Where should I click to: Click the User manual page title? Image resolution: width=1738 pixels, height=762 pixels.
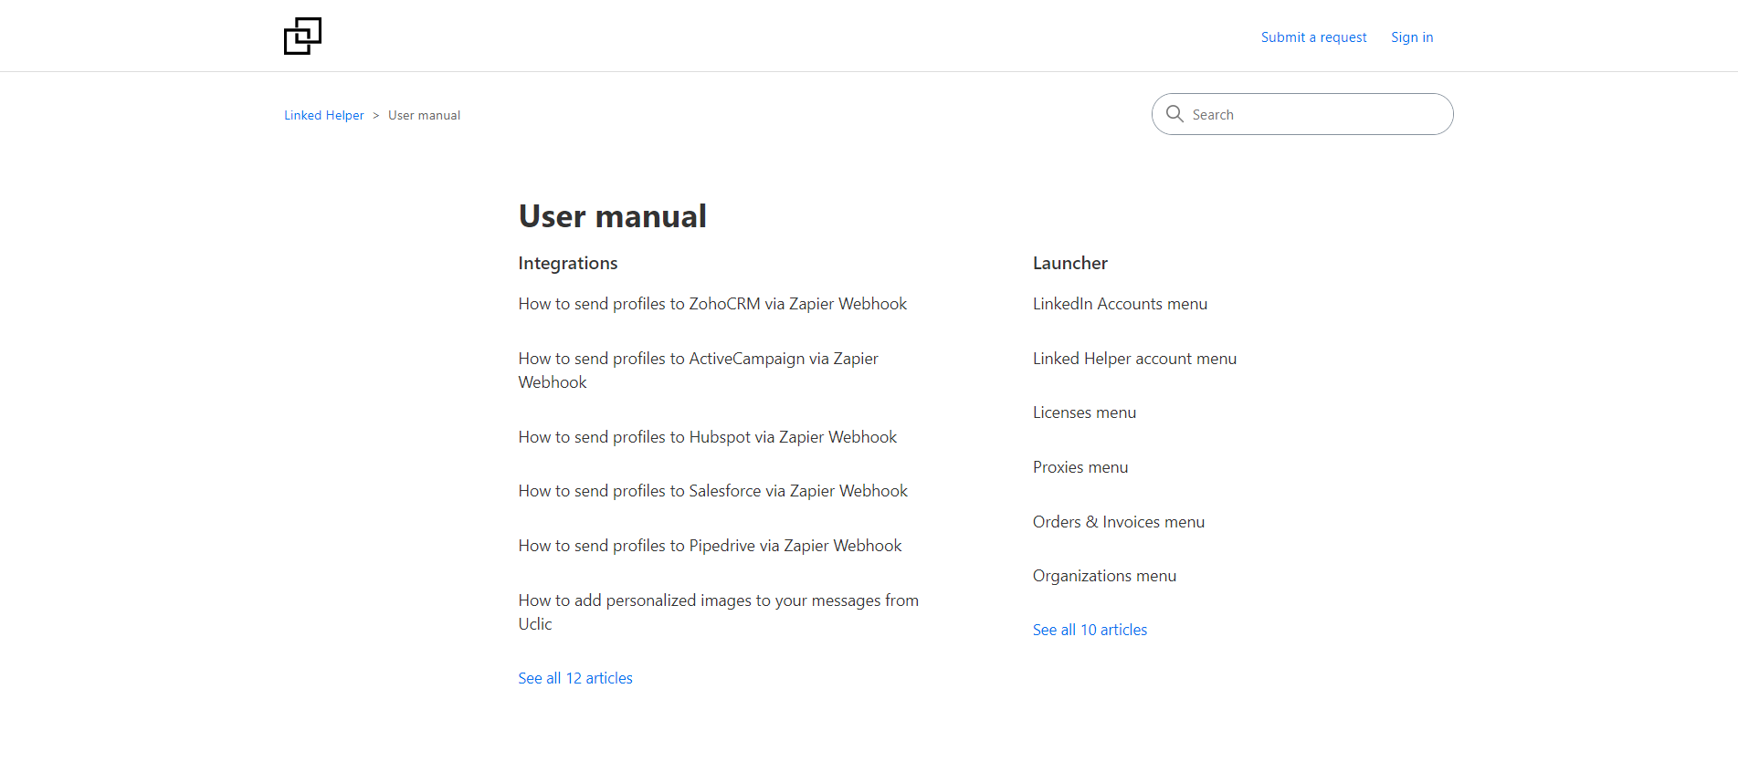pos(612,216)
